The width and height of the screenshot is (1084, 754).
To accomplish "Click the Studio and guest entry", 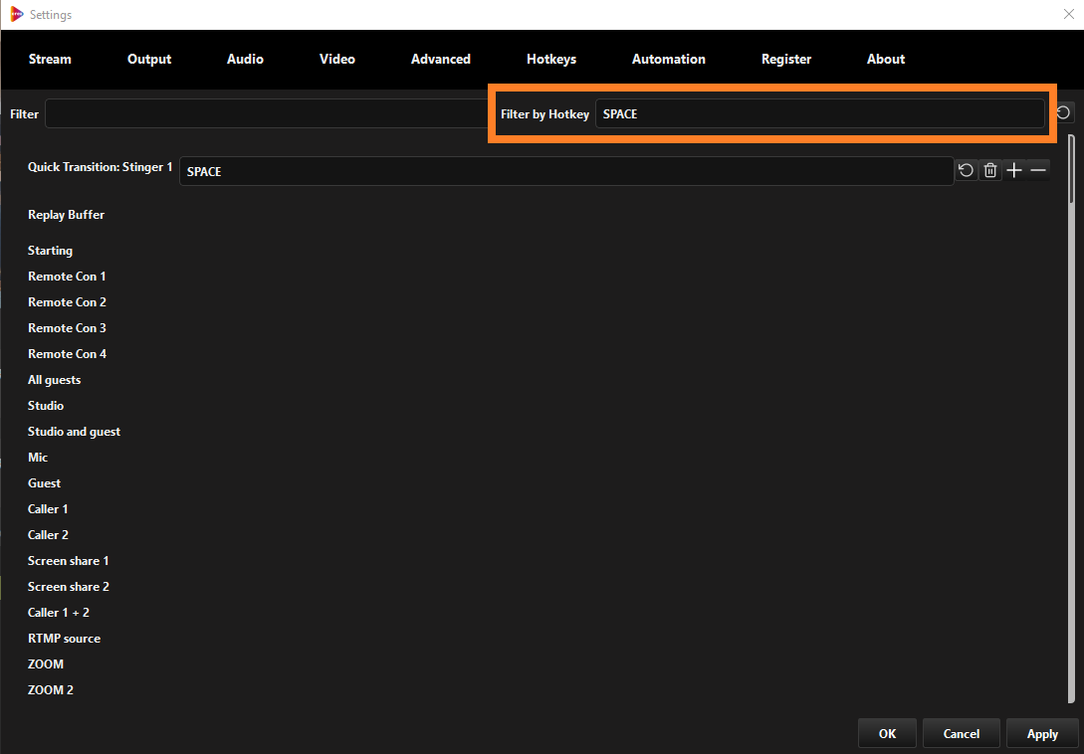I will tap(74, 432).
